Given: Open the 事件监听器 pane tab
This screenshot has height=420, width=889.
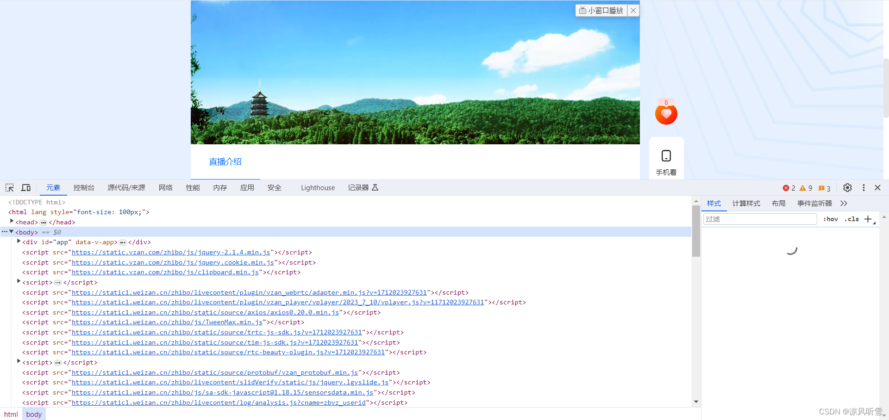Looking at the screenshot, I should [814, 204].
